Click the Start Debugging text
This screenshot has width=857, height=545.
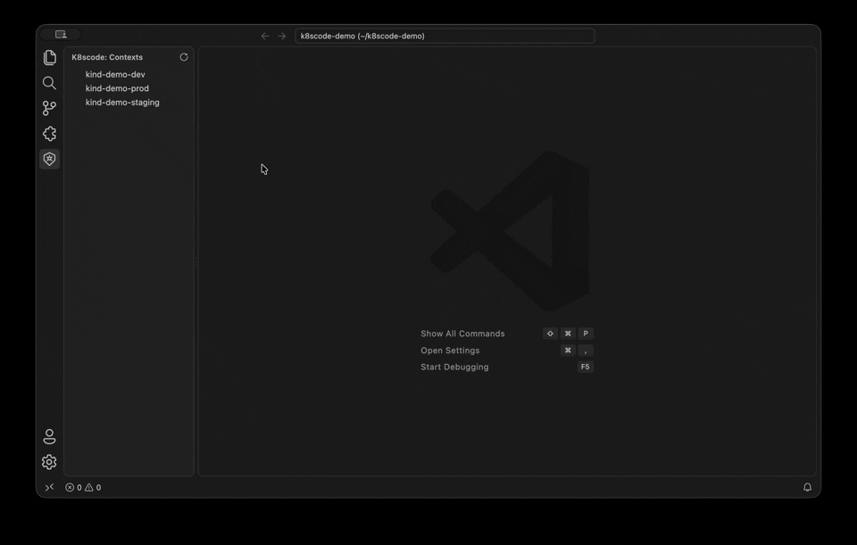pos(454,367)
